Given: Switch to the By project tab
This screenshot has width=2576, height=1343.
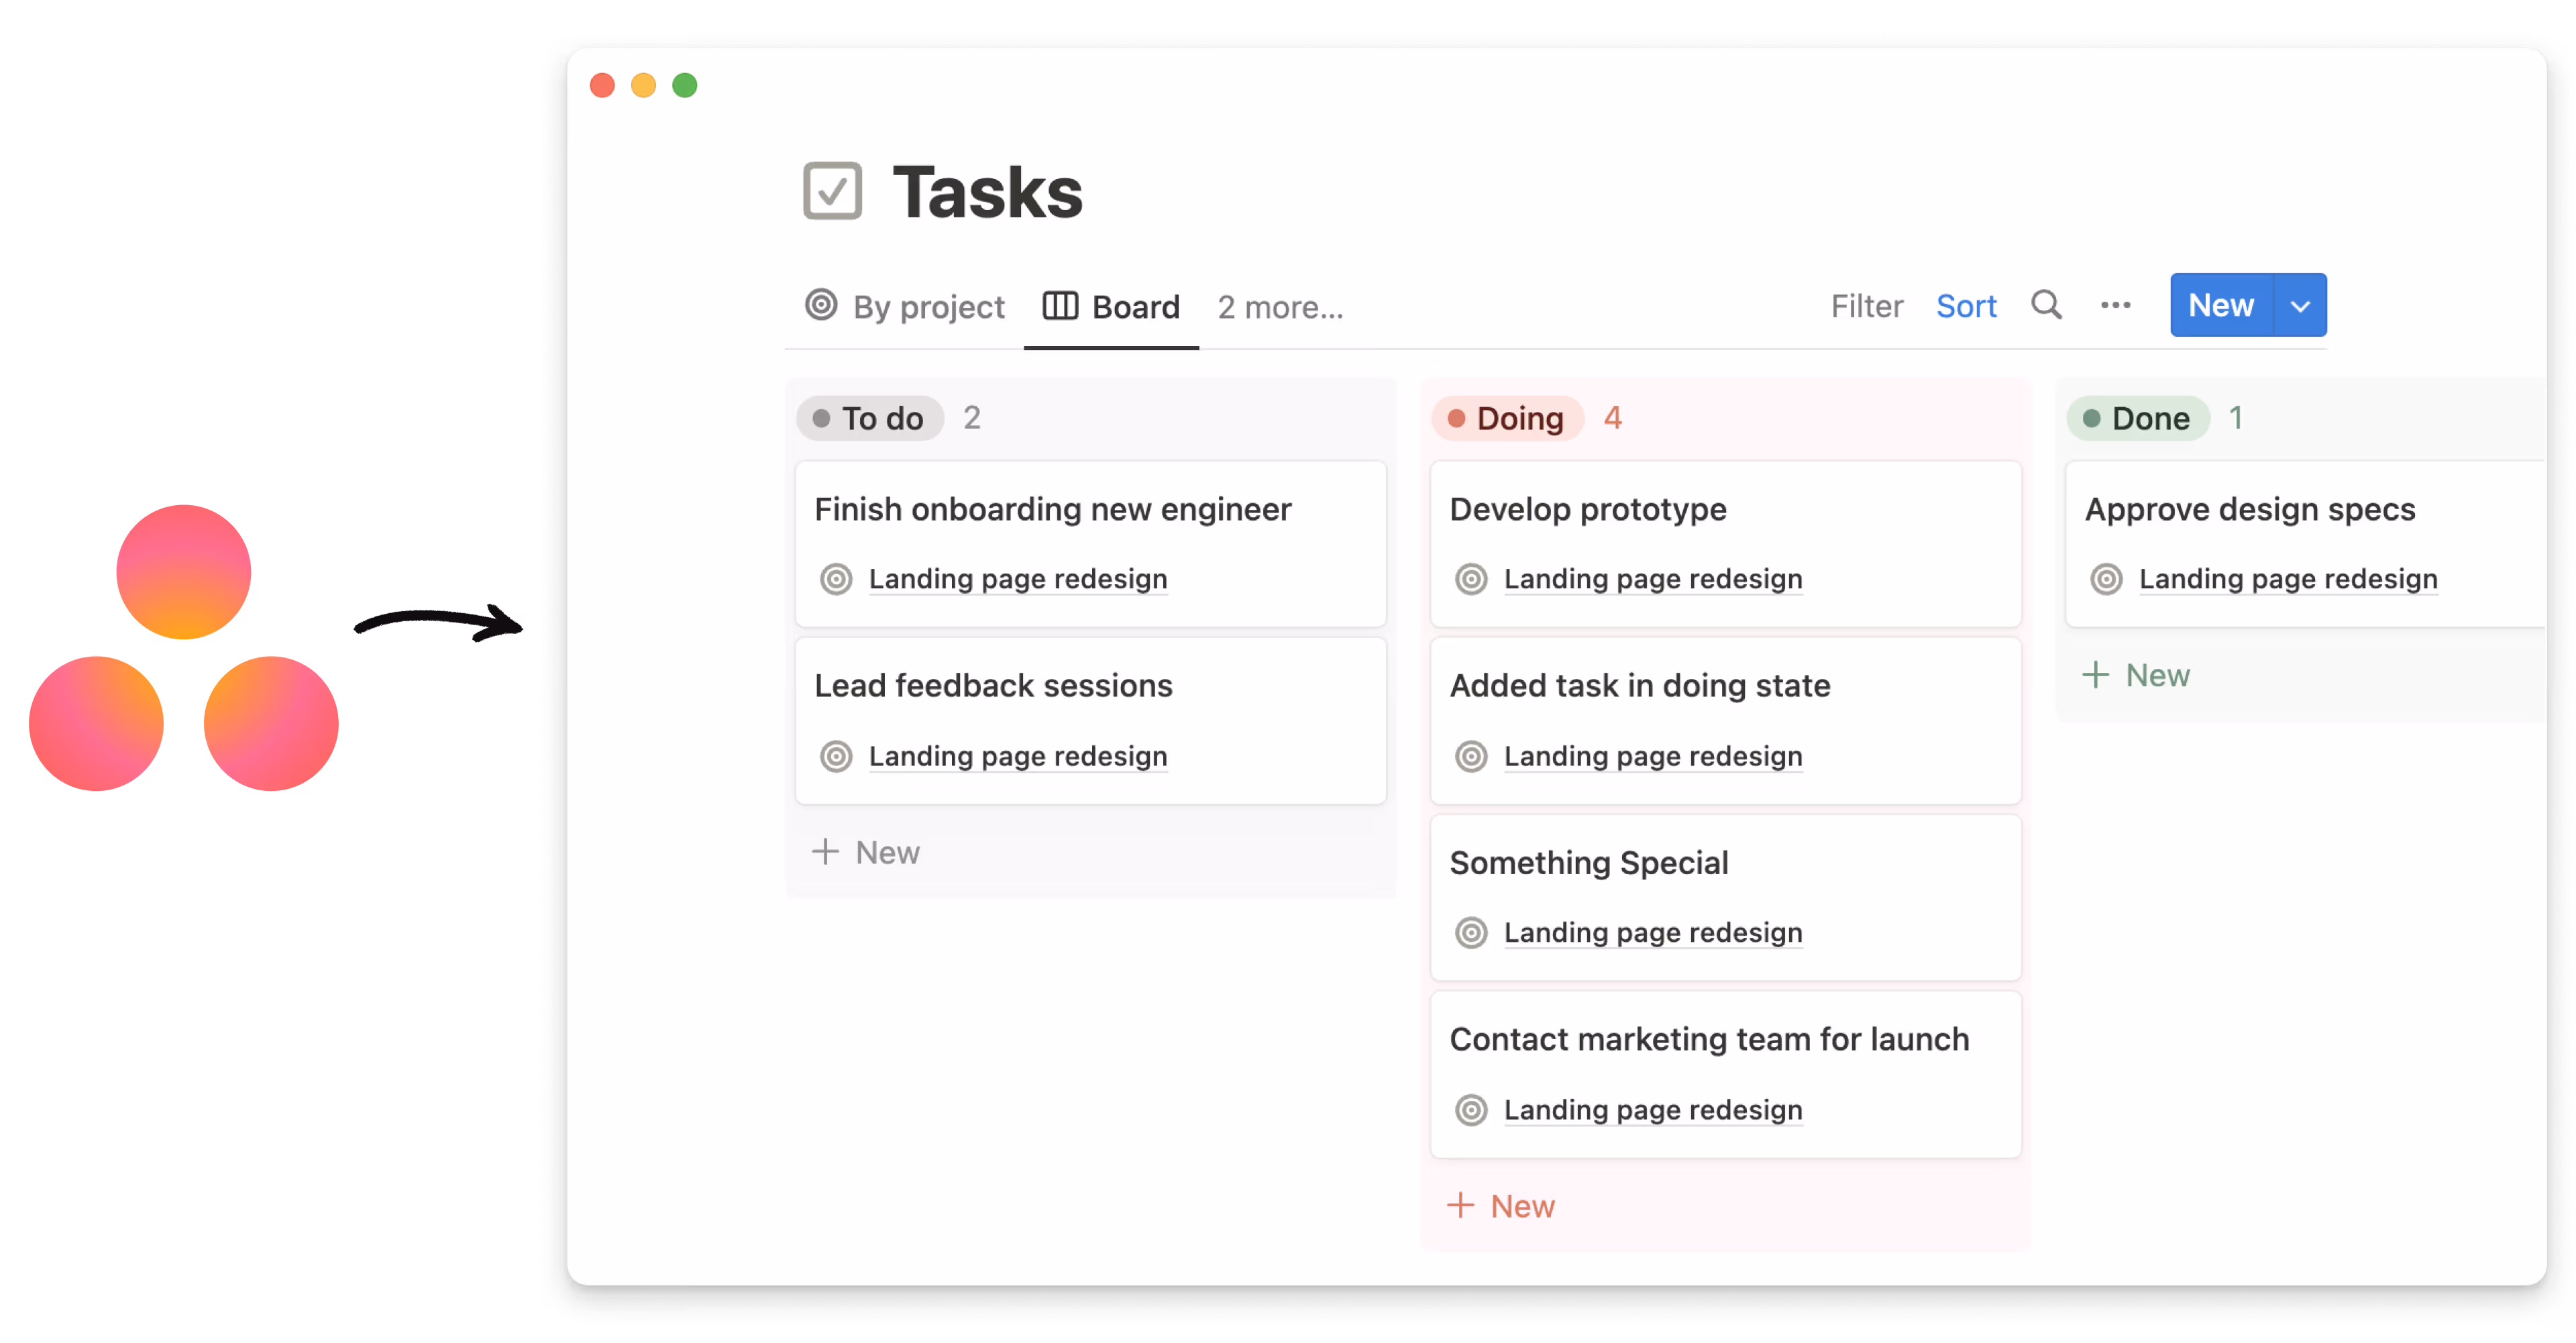Looking at the screenshot, I should tap(929, 306).
